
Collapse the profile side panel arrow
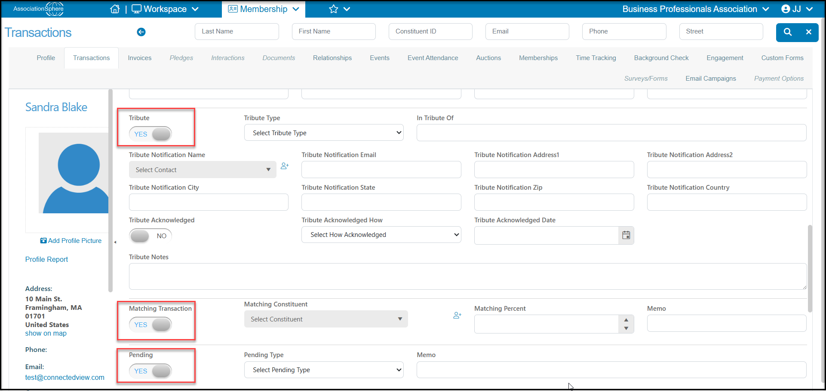pyautogui.click(x=115, y=242)
